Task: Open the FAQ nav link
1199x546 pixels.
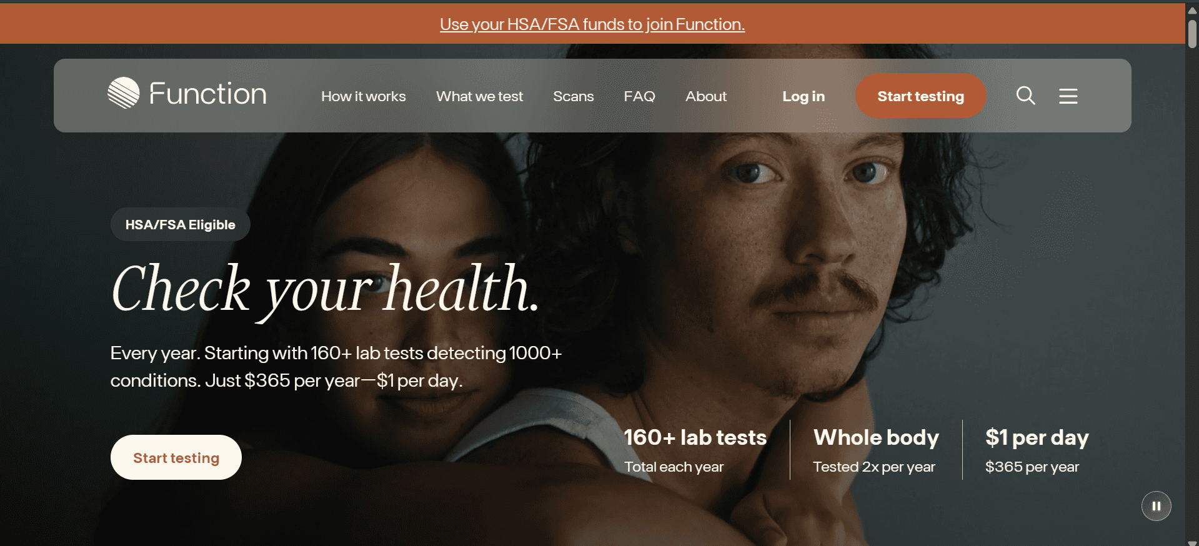Action: (x=639, y=96)
